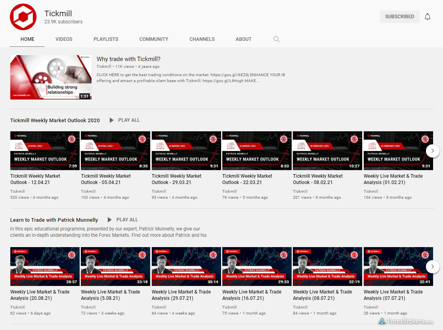
Task: Toggle the SUBSCRIBED button
Action: [x=399, y=17]
